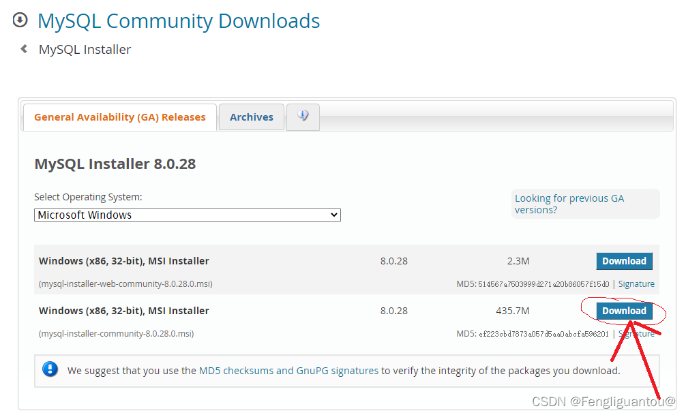Click the download circle icon beside page title
The height and width of the screenshot is (415, 686).
pyautogui.click(x=20, y=20)
